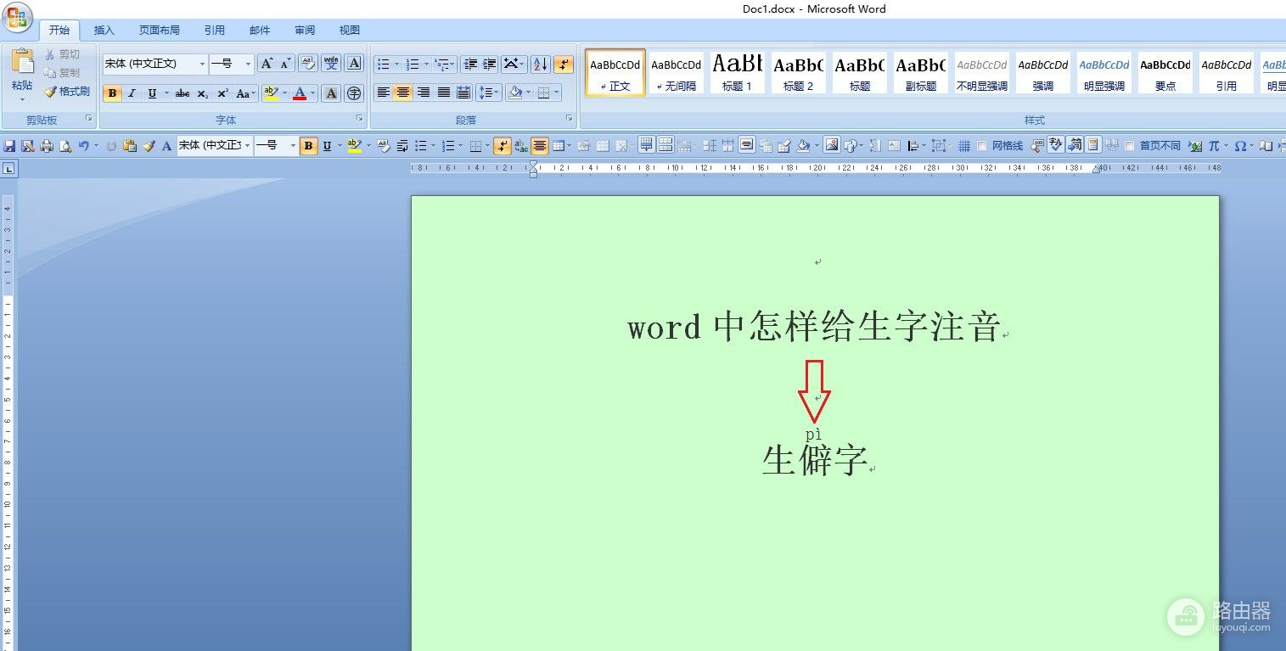This screenshot has width=1286, height=651.
Task: Center align the paragraph in ribbon
Action: pos(403,93)
